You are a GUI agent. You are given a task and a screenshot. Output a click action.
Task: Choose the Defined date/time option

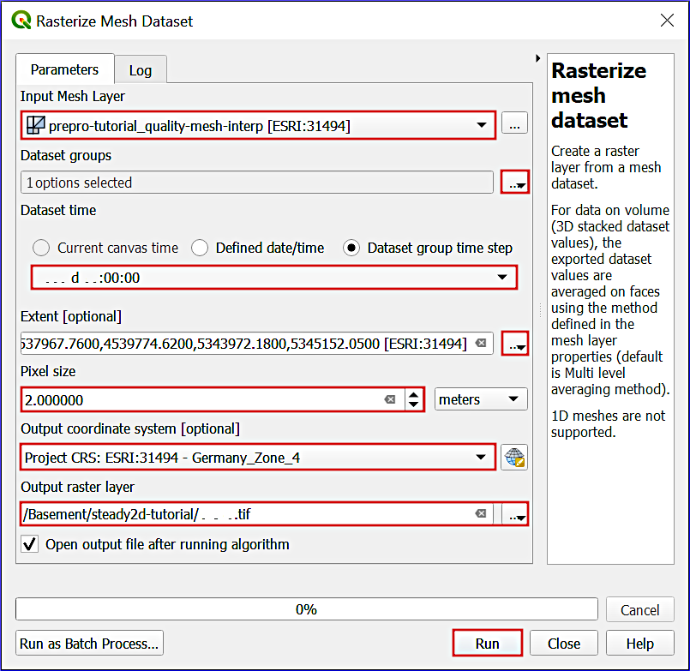199,248
